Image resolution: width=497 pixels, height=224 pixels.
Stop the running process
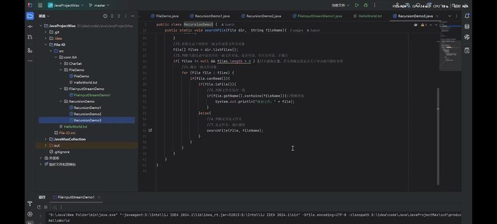[x=46, y=207]
